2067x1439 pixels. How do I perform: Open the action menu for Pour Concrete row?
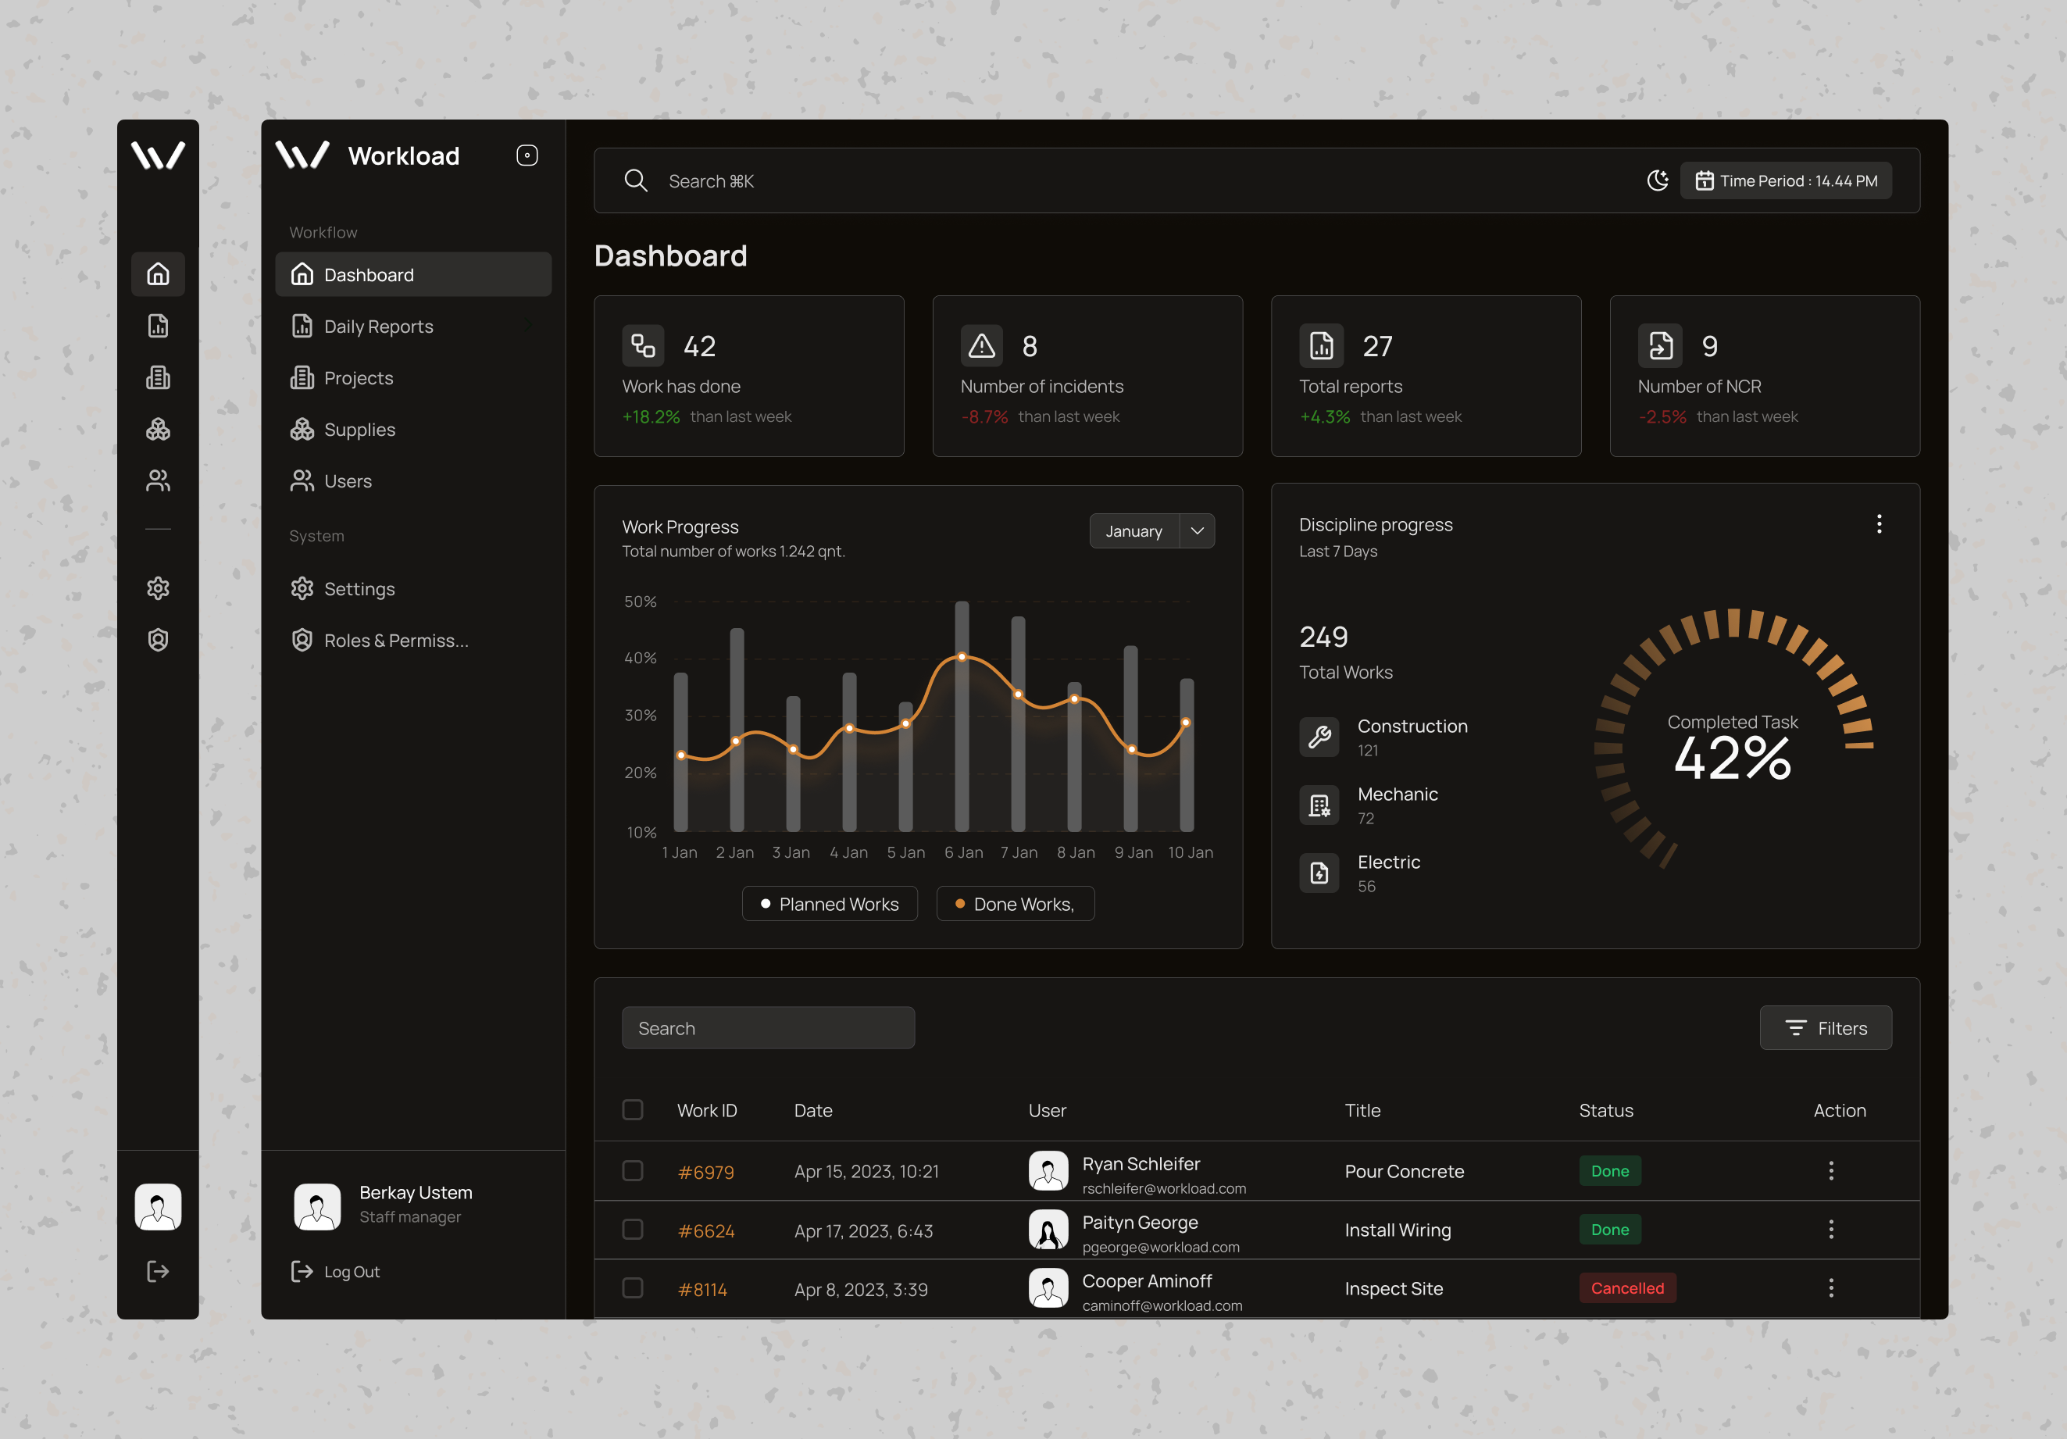(x=1830, y=1170)
